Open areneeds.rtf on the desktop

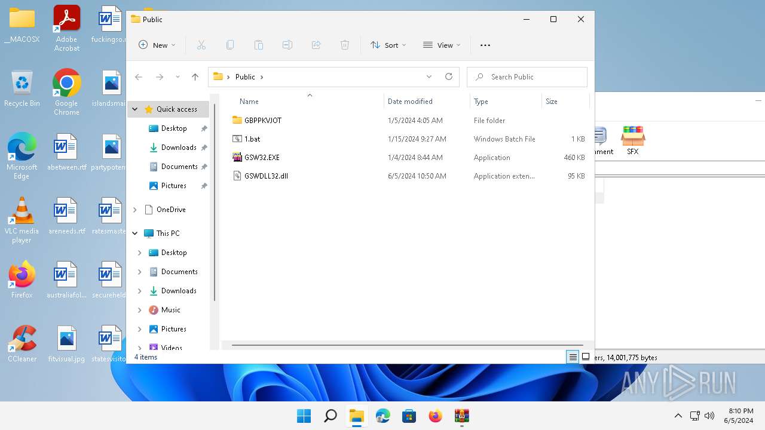pos(66,216)
